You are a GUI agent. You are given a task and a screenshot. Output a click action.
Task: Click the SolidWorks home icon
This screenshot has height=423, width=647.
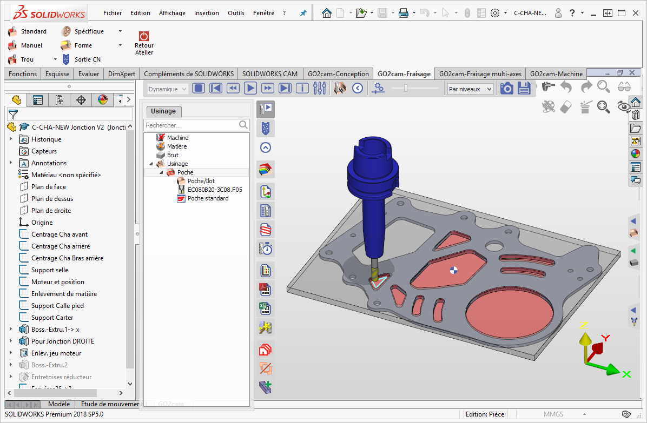326,13
